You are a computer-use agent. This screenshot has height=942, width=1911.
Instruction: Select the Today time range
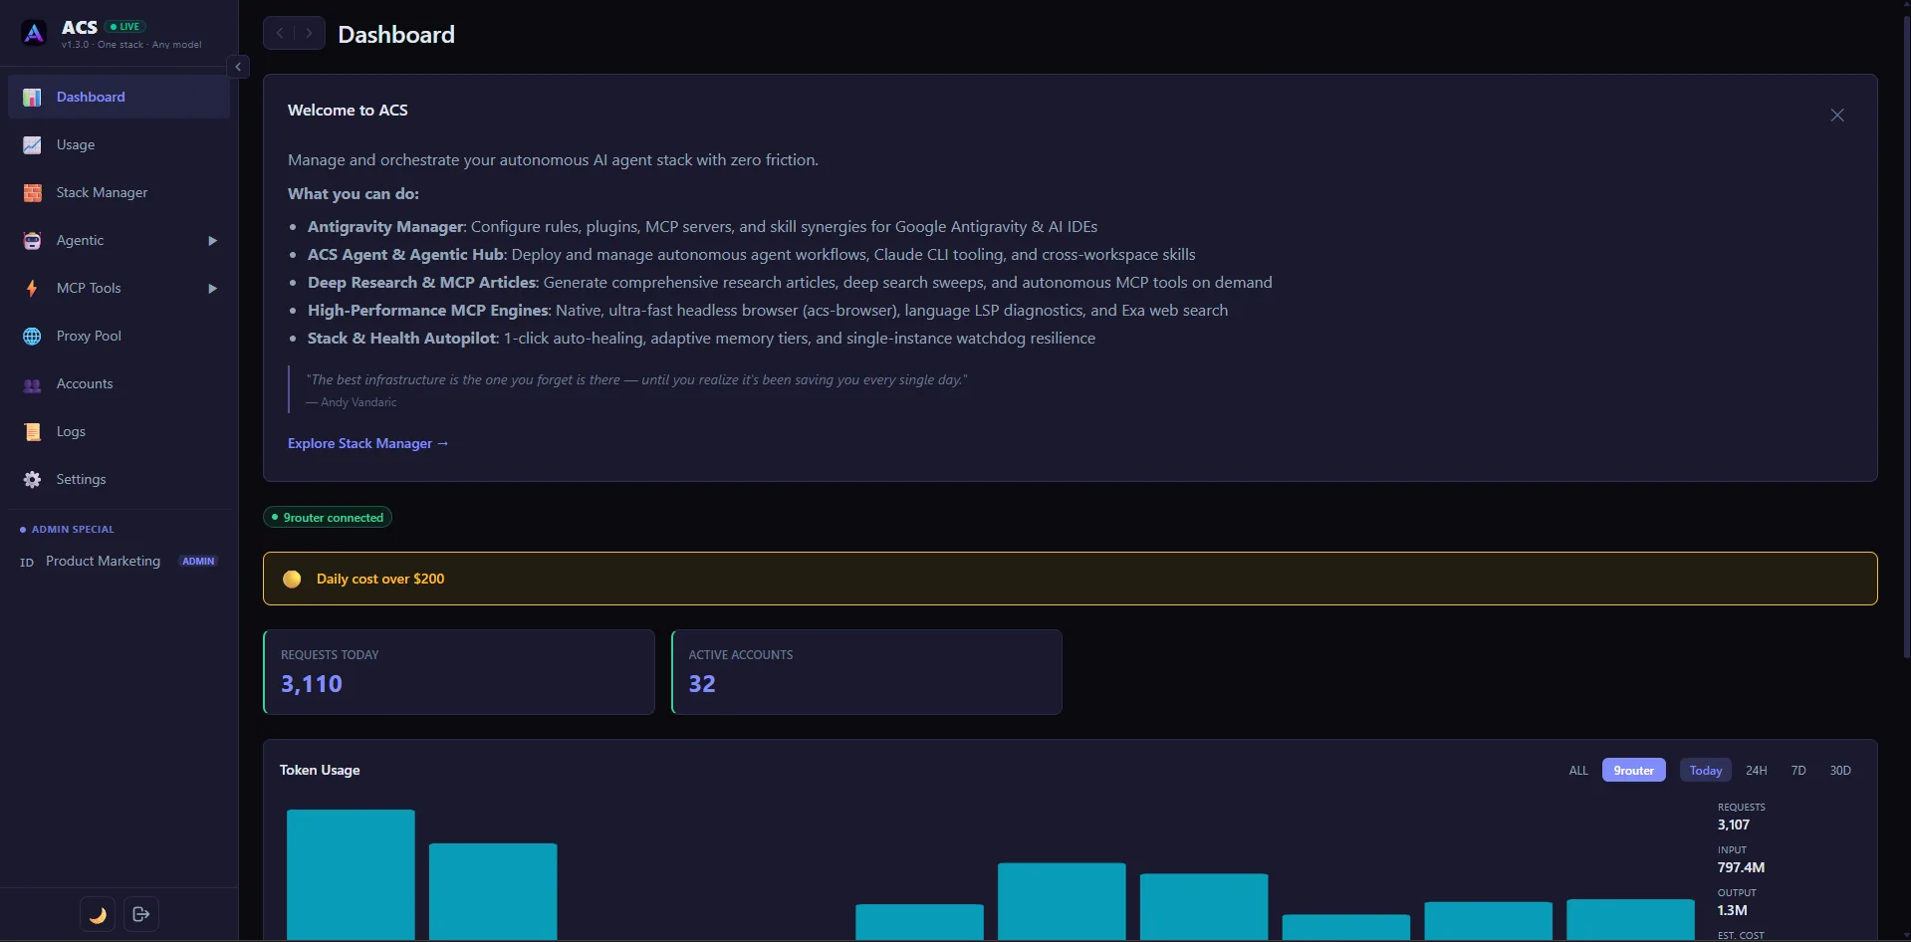pos(1706,771)
